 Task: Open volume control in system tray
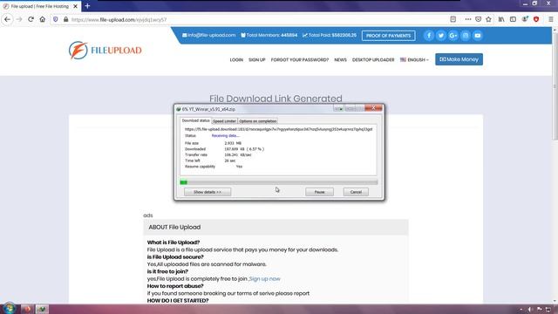[x=530, y=310]
